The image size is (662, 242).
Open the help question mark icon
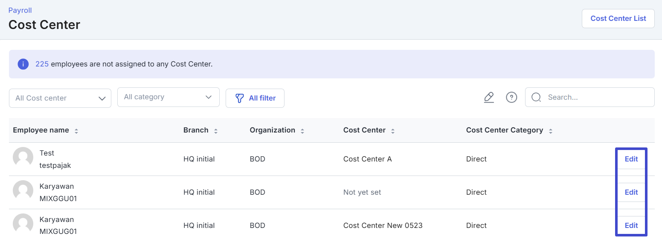pos(511,97)
